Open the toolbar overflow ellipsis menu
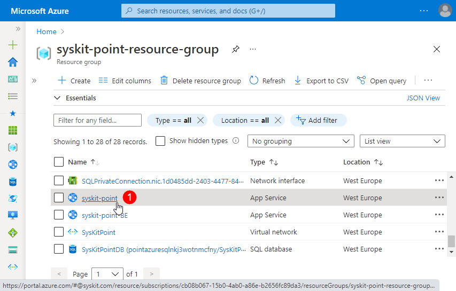The height and width of the screenshot is (291, 456). [428, 81]
